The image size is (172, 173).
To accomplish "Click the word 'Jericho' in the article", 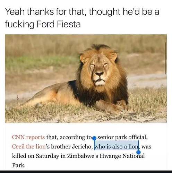I will [x=82, y=147].
